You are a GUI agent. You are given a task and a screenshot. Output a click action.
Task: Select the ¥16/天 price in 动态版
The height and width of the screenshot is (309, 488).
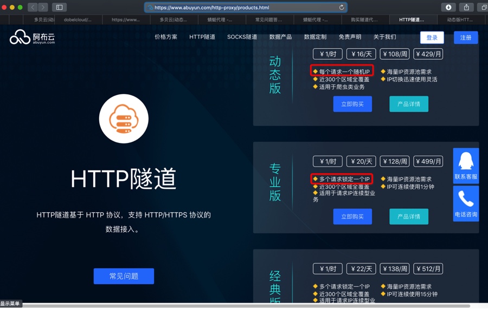pyautogui.click(x=361, y=54)
